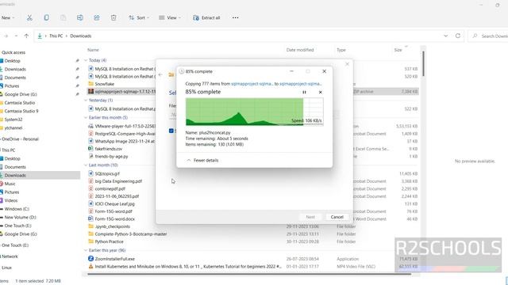Click the Cut scissors icon in toolbar
This screenshot has height=285, width=508.
click(x=29, y=17)
